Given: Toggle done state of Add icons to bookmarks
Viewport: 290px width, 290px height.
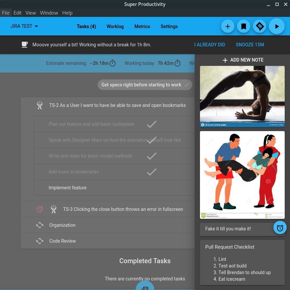Looking at the screenshot, I should pos(151,172).
